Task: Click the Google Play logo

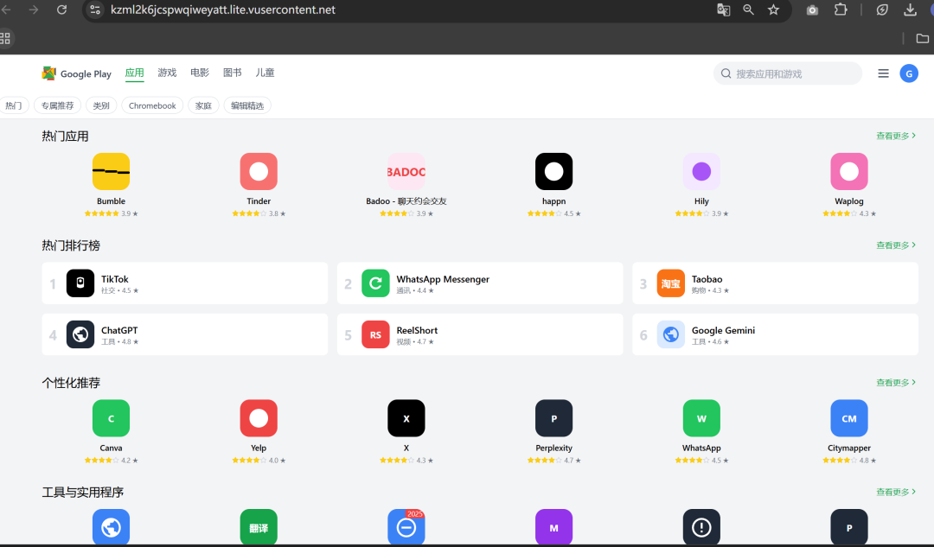Action: [76, 73]
